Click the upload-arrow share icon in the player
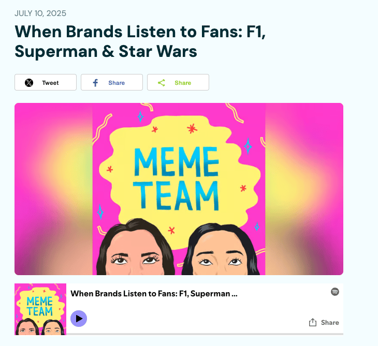The height and width of the screenshot is (346, 378). pyautogui.click(x=313, y=322)
